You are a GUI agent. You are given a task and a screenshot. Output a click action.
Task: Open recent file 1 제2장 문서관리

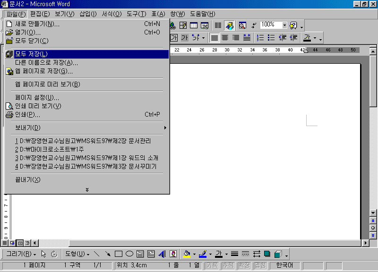[87, 141]
